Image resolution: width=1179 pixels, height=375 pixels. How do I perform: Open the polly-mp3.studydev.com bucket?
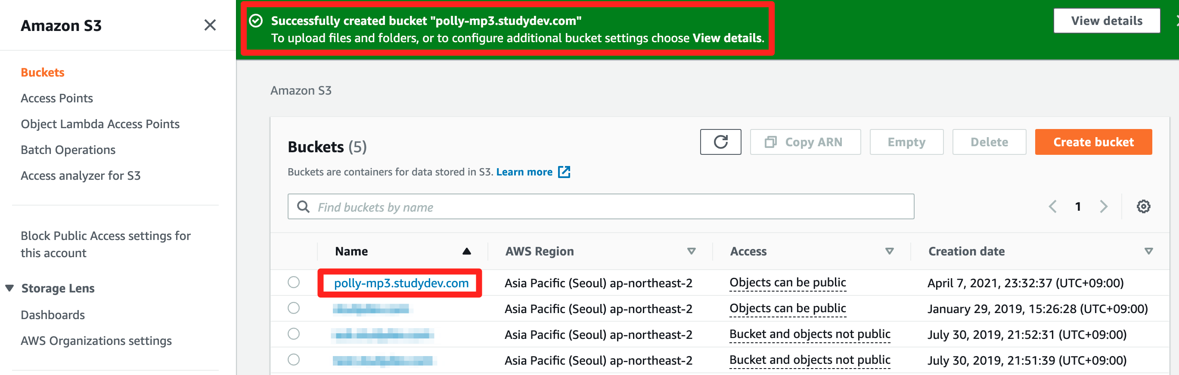click(x=401, y=283)
